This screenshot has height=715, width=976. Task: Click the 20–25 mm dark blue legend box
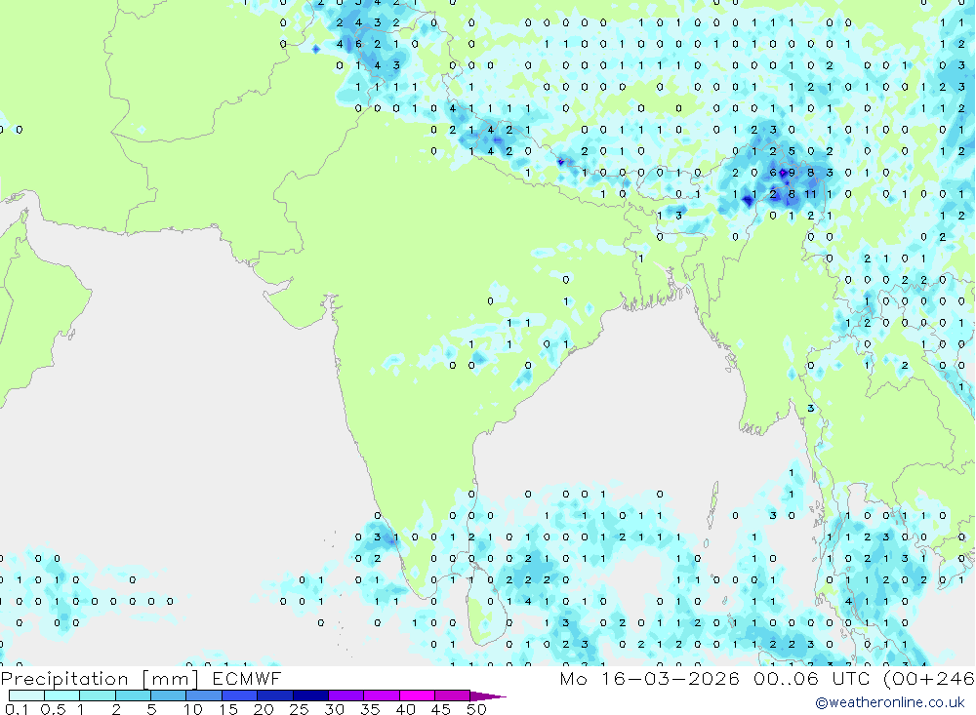(275, 695)
